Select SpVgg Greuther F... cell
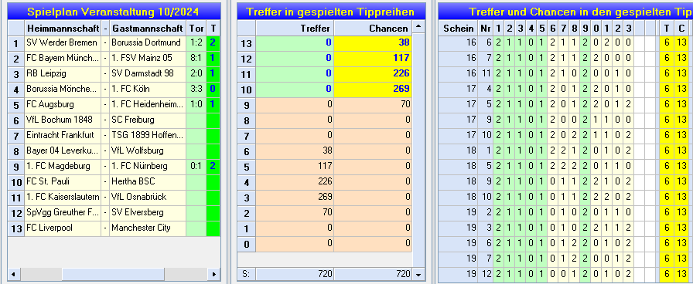Image resolution: width=693 pixels, height=284 pixels. (63, 212)
